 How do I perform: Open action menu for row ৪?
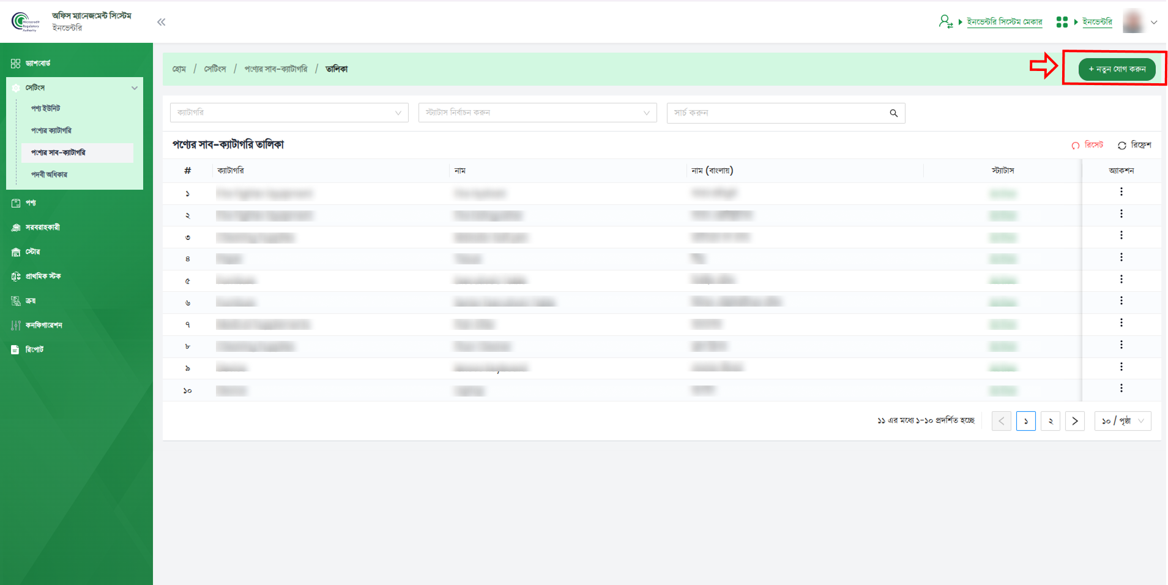(x=1121, y=258)
